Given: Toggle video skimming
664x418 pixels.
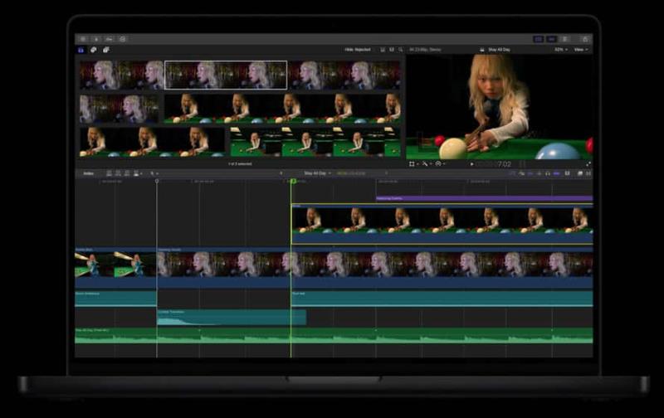Looking at the screenshot, I should 530,173.
